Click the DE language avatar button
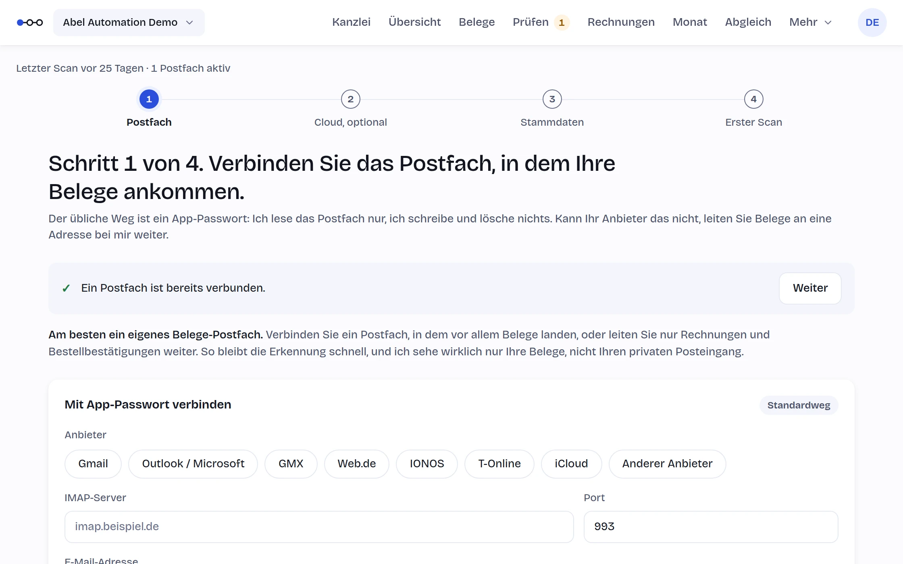 coord(872,23)
